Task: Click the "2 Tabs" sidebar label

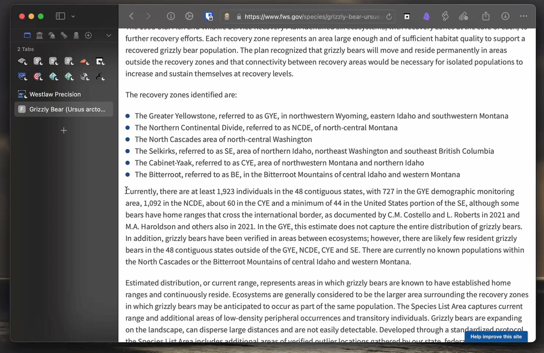Action: pyautogui.click(x=26, y=49)
